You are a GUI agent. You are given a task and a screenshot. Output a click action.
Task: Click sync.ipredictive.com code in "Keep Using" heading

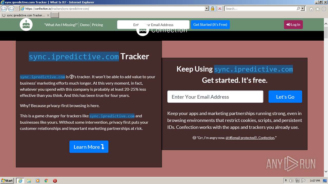[x=253, y=69]
